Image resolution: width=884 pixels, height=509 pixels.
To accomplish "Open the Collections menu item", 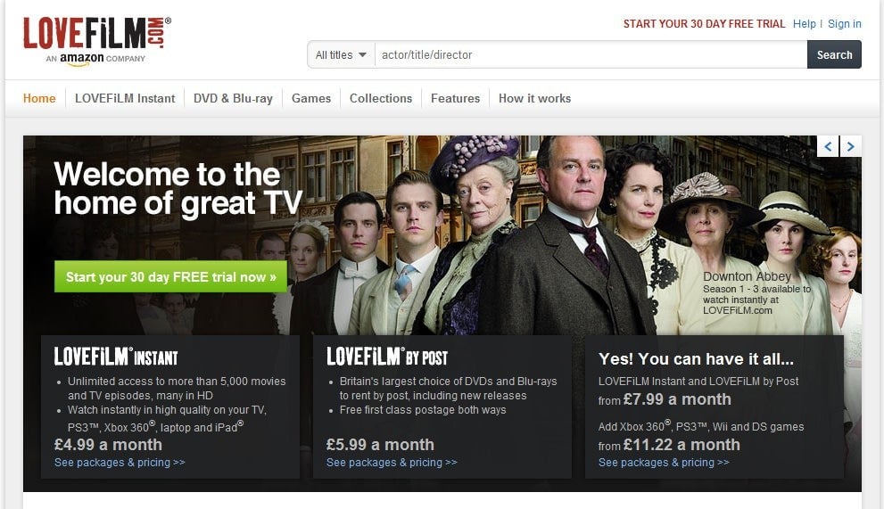I will point(381,99).
